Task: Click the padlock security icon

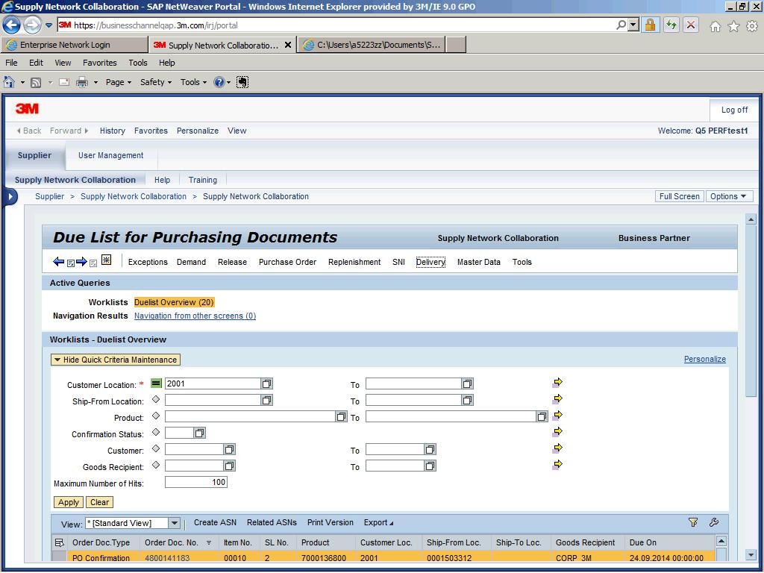Action: click(650, 25)
